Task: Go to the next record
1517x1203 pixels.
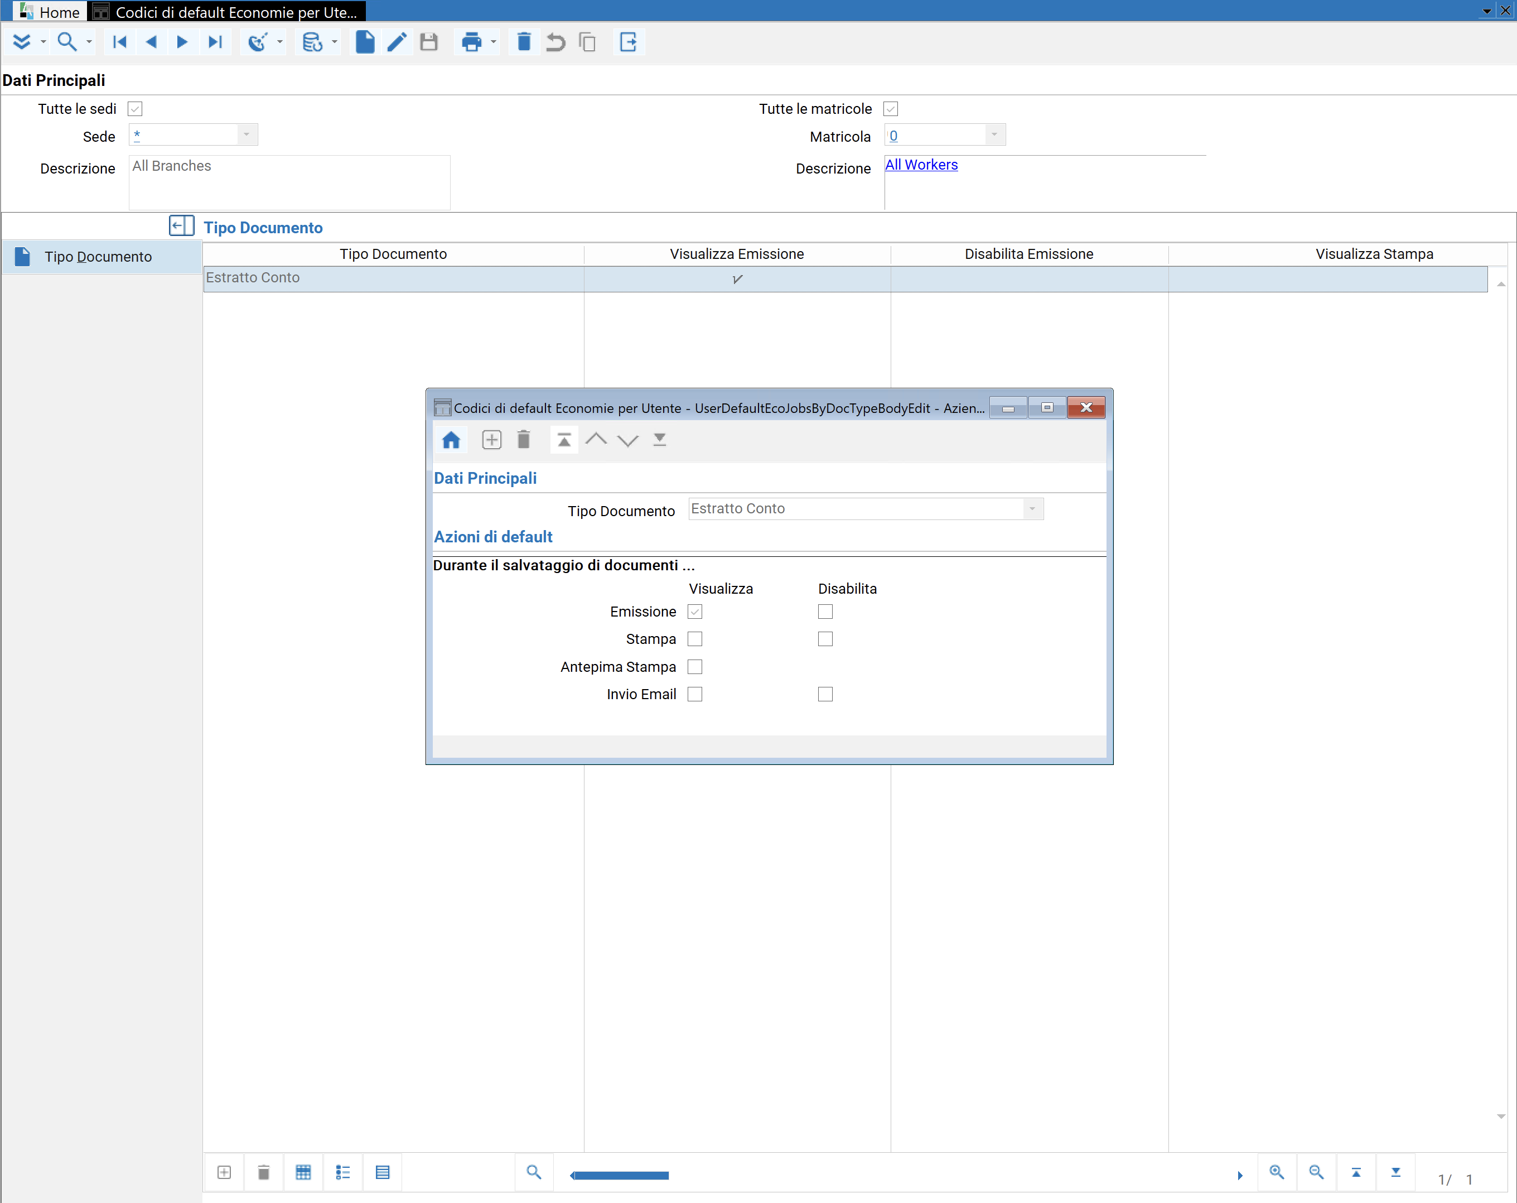Action: click(182, 42)
